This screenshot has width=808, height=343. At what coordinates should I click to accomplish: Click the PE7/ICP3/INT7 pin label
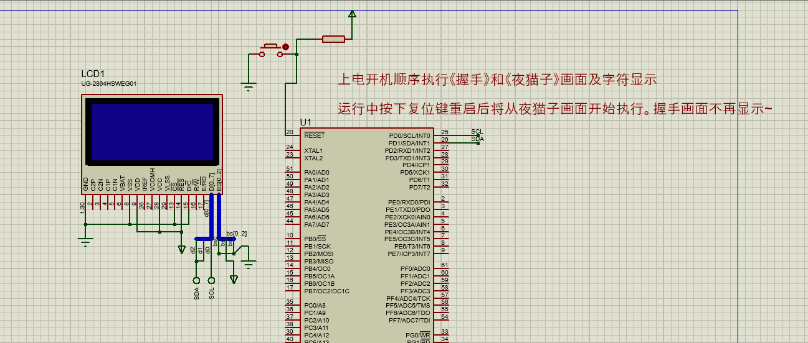click(x=409, y=254)
